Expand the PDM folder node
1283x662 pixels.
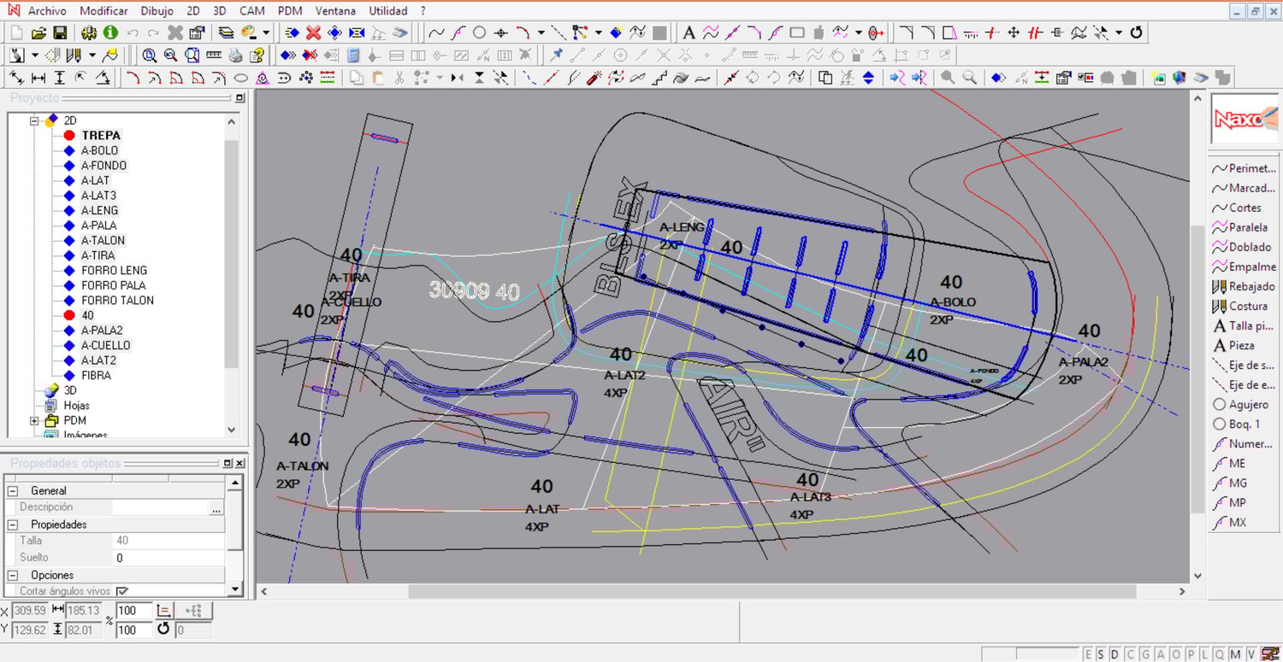pos(35,420)
